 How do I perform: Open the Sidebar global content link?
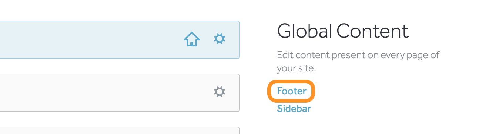click(x=294, y=109)
